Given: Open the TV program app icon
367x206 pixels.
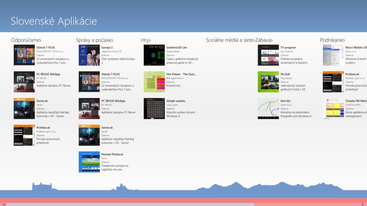Looking at the screenshot, I should [x=268, y=55].
